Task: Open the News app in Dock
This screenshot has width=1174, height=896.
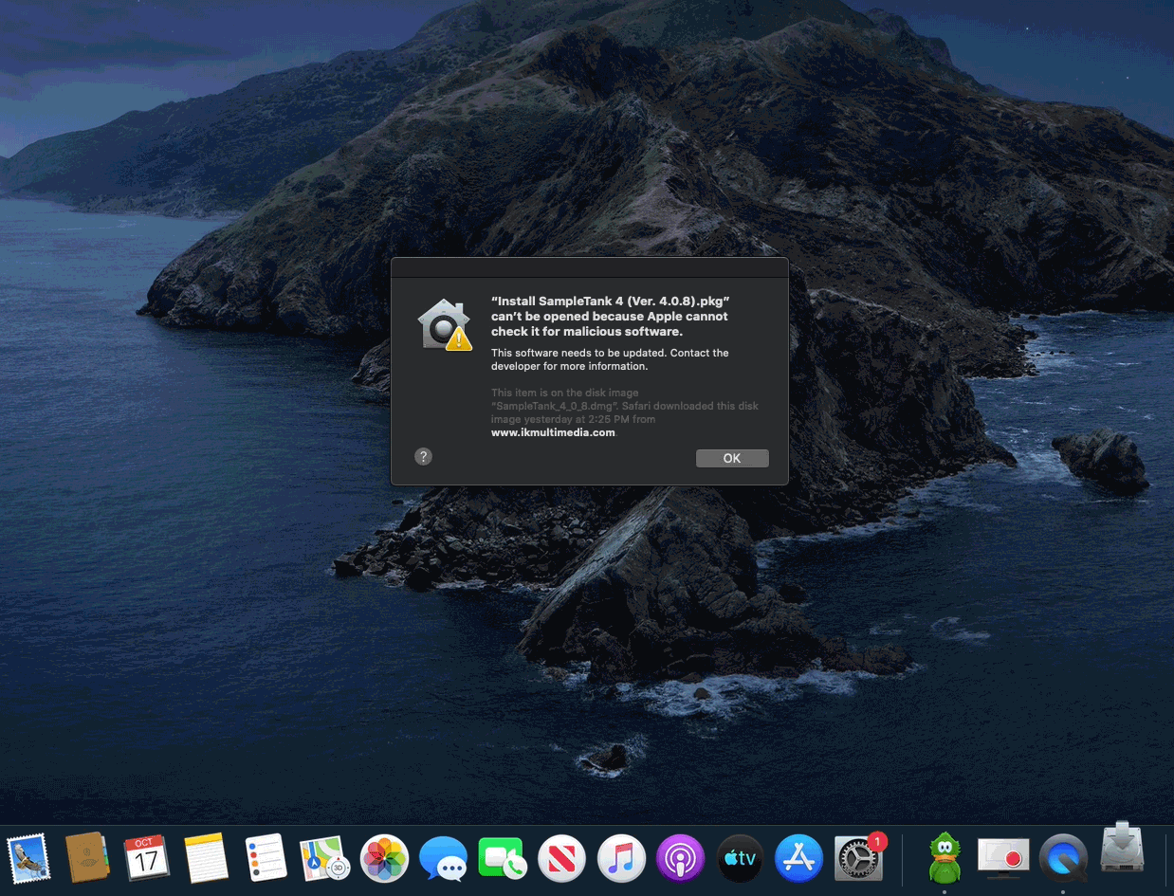Action: [x=561, y=859]
